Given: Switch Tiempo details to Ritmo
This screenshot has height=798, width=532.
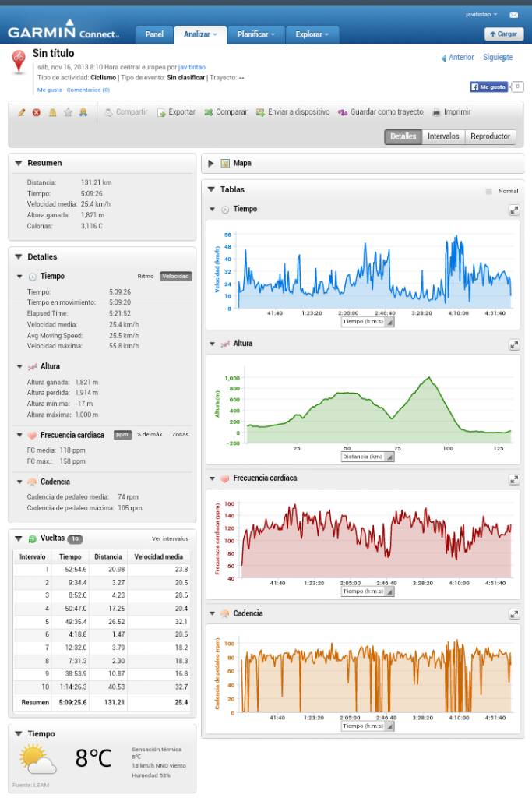Looking at the screenshot, I should 146,276.
